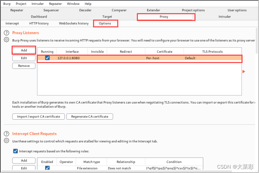Open the Help menu
259x173 pixels.
tap(88, 4)
